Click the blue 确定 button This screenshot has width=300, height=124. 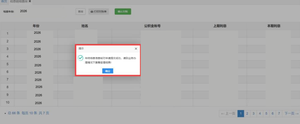[108, 71]
